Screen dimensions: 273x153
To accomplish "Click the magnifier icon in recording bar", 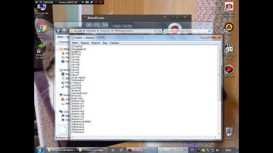I will [x=41, y=2].
